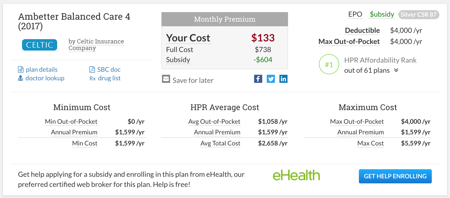
Task: Open the $subsidy link
Action: pyautogui.click(x=382, y=14)
